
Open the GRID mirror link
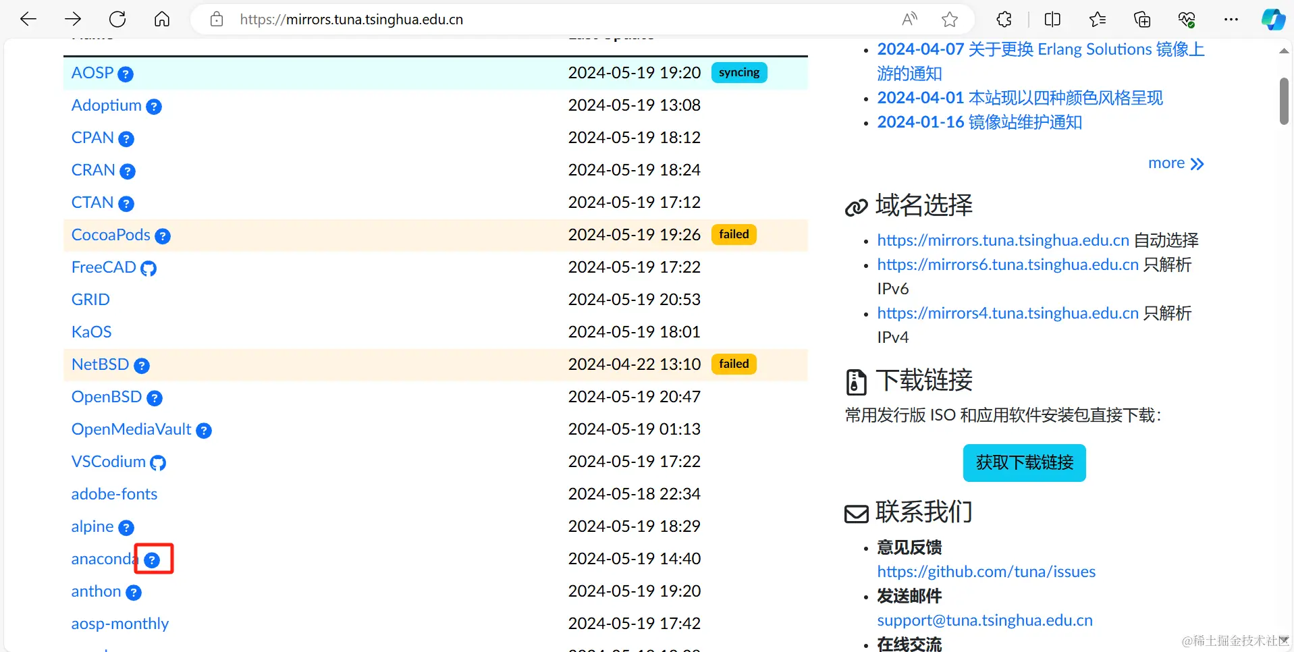click(x=90, y=300)
